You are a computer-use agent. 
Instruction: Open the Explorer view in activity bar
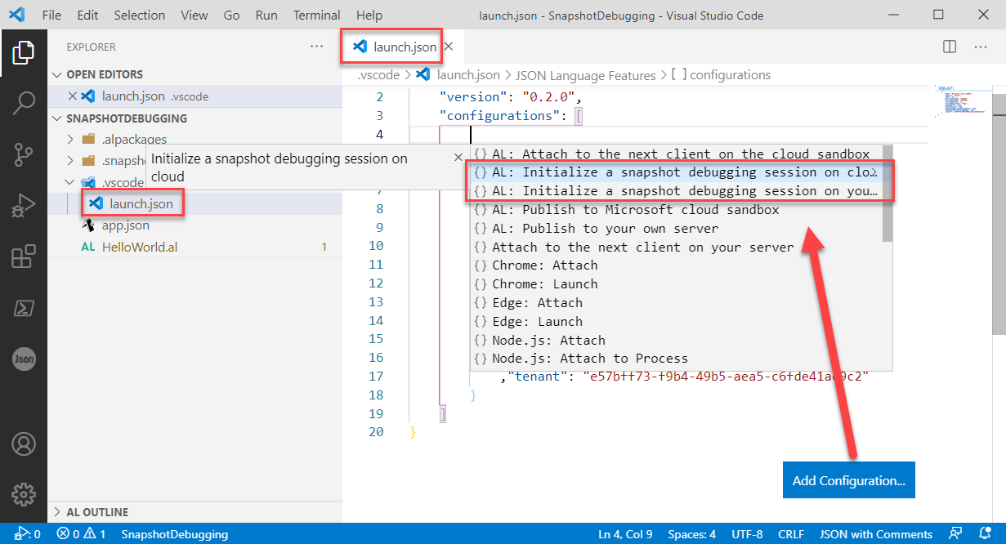pos(23,53)
